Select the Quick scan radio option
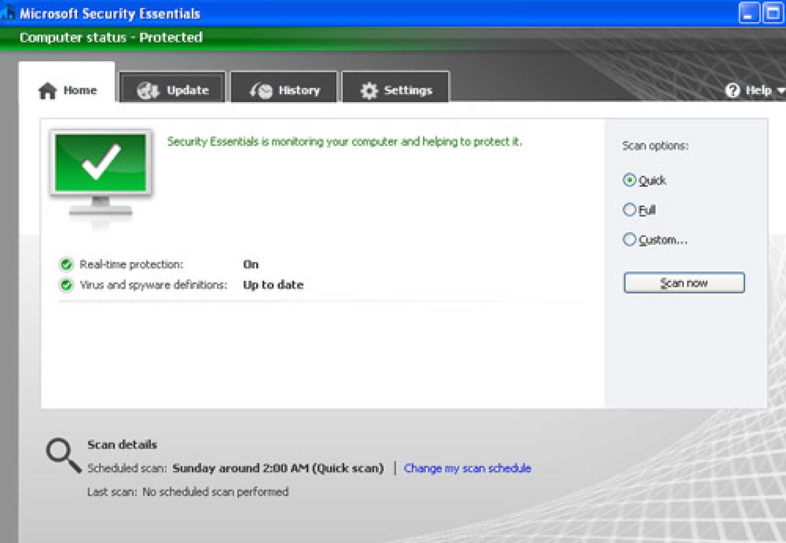 [629, 180]
